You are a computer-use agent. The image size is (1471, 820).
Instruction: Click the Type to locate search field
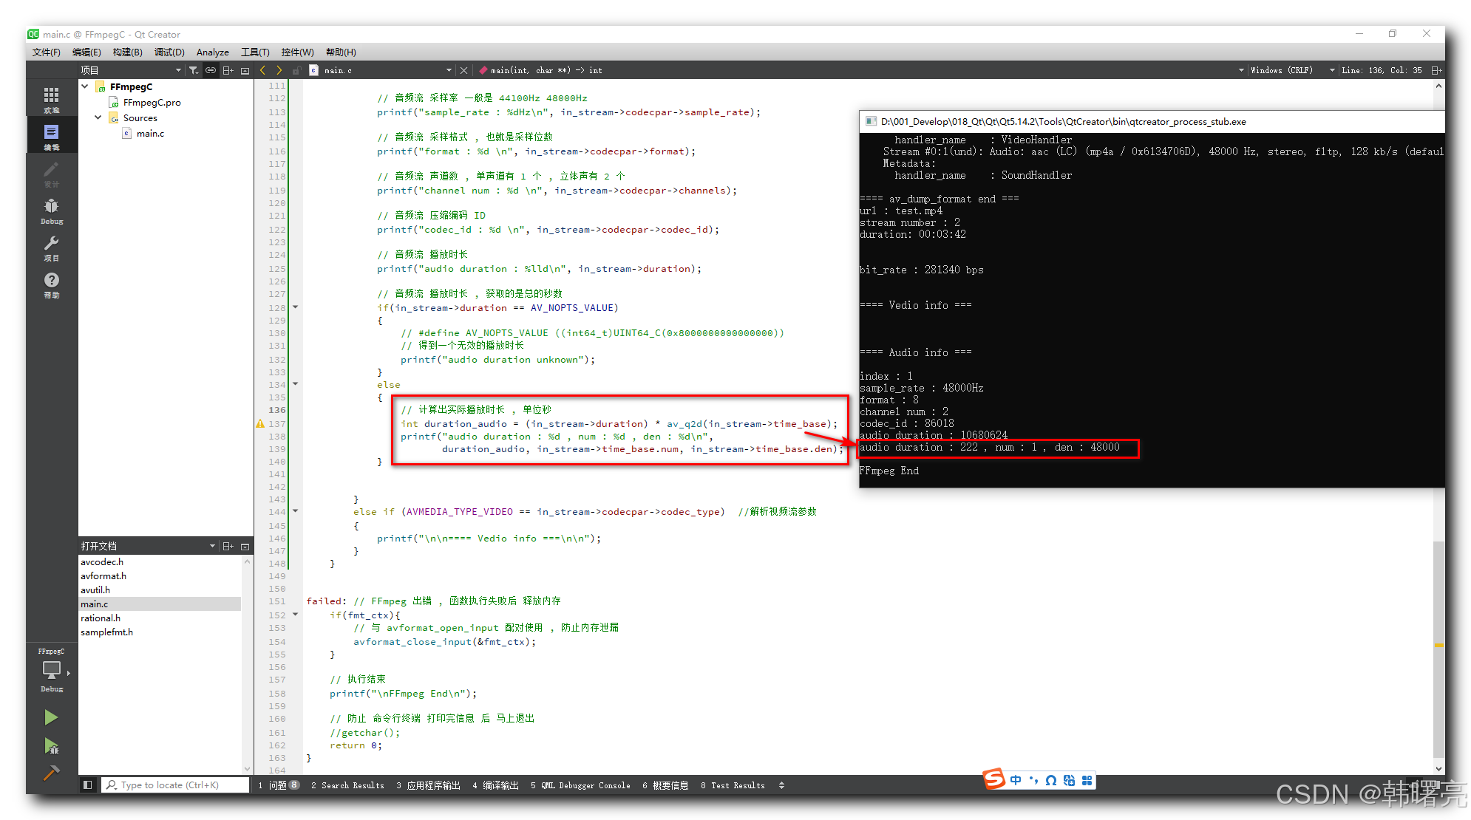(x=175, y=785)
